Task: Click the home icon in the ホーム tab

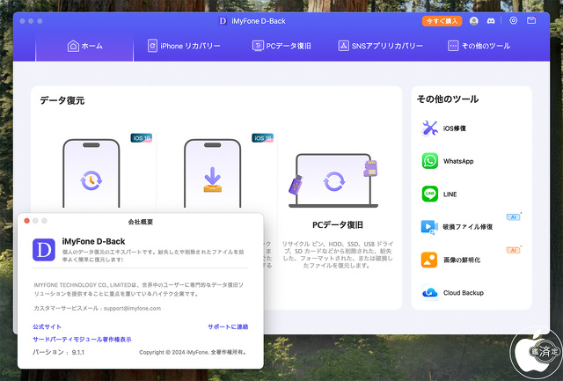Action: (x=73, y=46)
